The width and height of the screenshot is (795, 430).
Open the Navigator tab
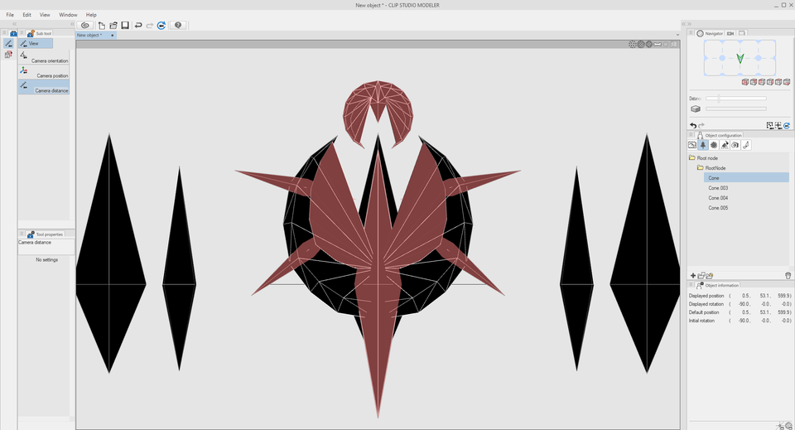pos(710,33)
